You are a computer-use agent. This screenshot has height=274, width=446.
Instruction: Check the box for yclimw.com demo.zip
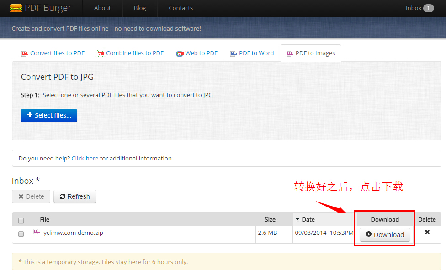(21, 234)
